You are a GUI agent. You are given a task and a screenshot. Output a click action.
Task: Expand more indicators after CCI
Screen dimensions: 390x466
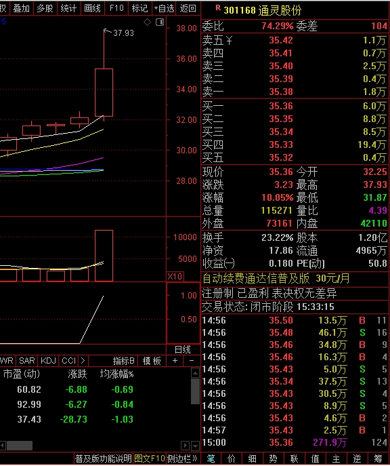[x=83, y=361]
